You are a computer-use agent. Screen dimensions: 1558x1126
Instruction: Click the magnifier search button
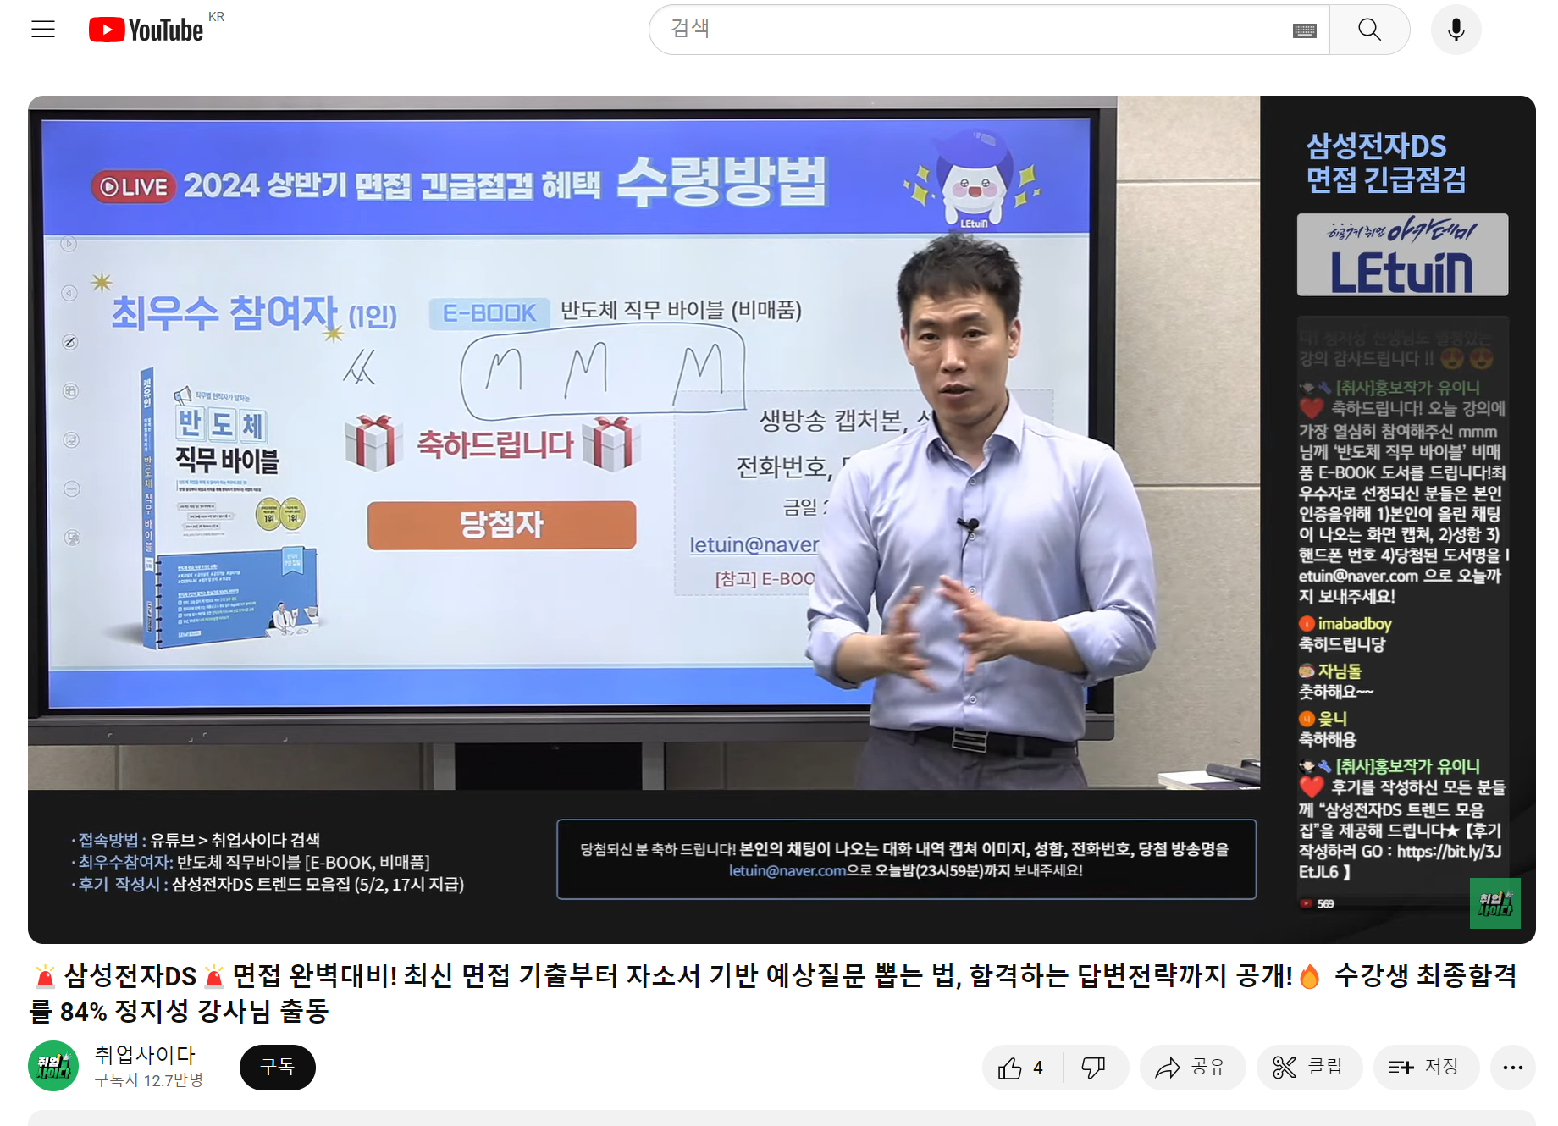point(1369,30)
